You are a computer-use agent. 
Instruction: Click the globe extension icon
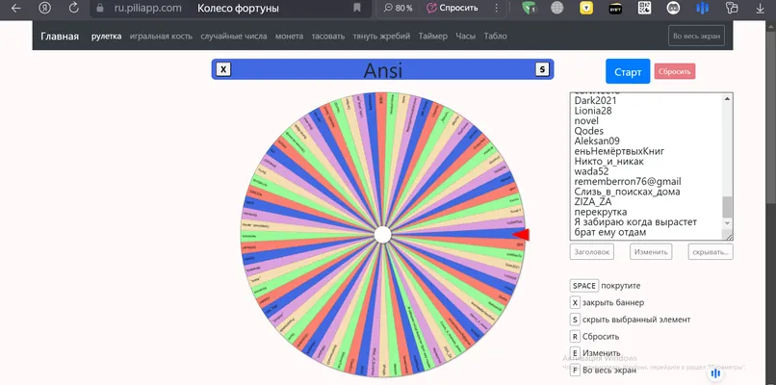(557, 8)
